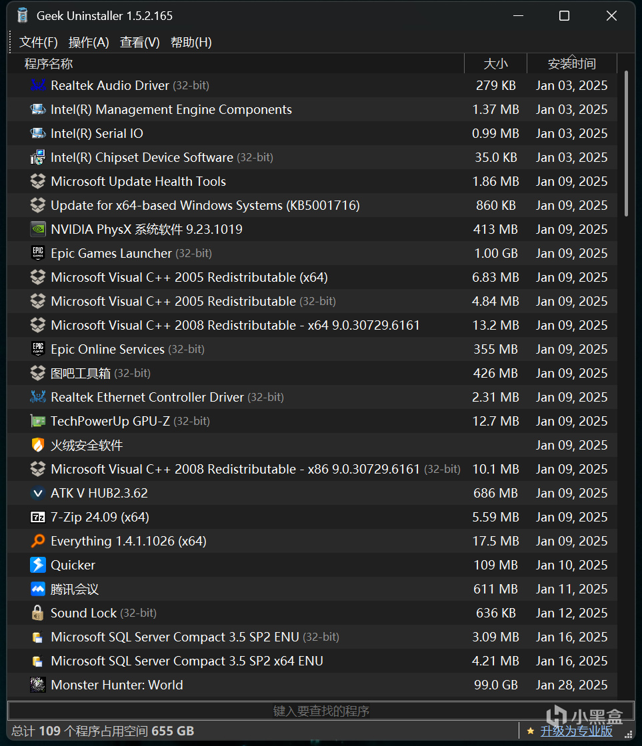Click the 99.0 GB size cell
Viewport: 642px width, 746px height.
[x=496, y=685]
